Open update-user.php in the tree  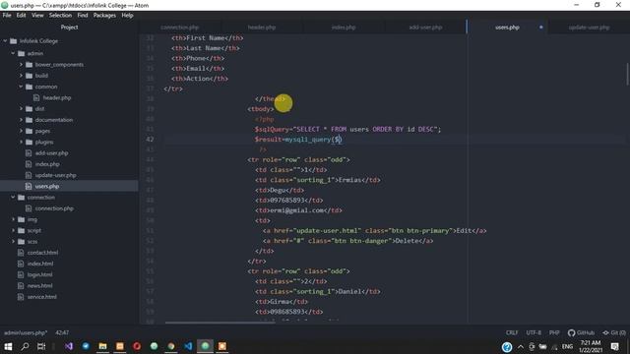55,175
